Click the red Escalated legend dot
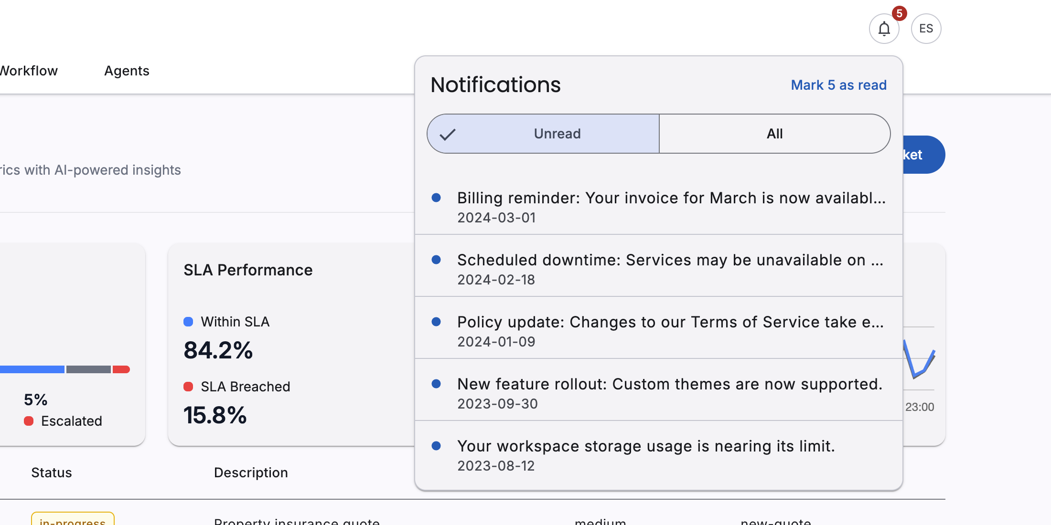The height and width of the screenshot is (525, 1051). point(30,420)
